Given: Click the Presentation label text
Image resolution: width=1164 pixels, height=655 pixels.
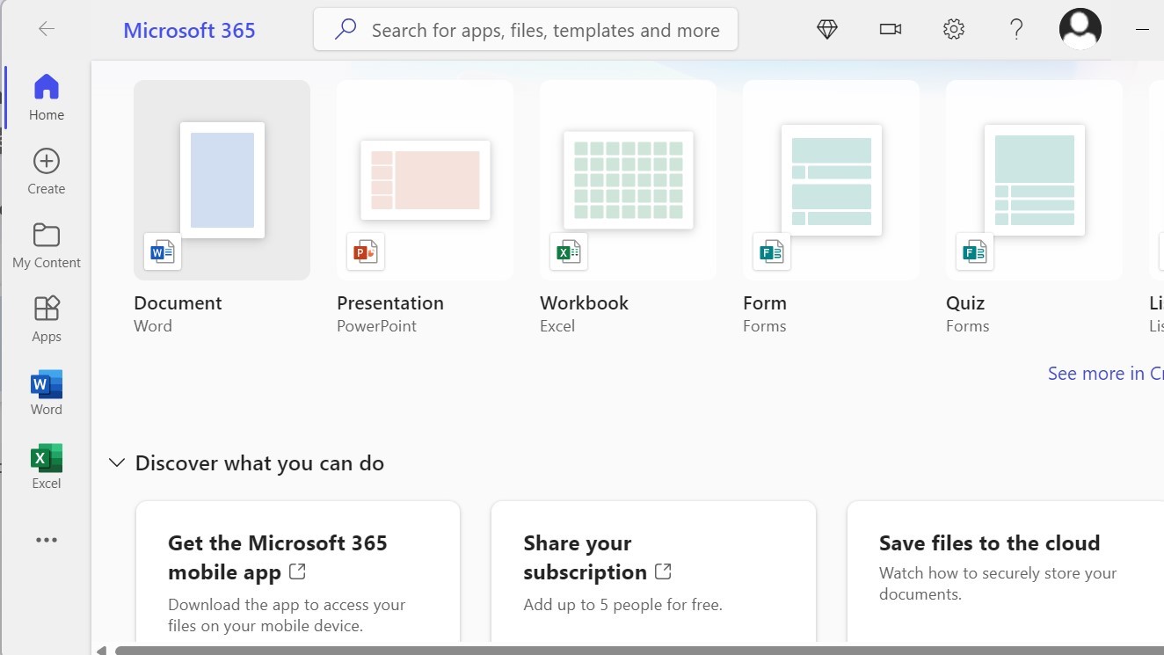Looking at the screenshot, I should tap(390, 303).
